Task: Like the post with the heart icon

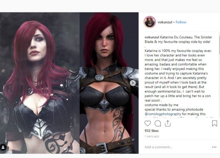Action: pos(148,124)
